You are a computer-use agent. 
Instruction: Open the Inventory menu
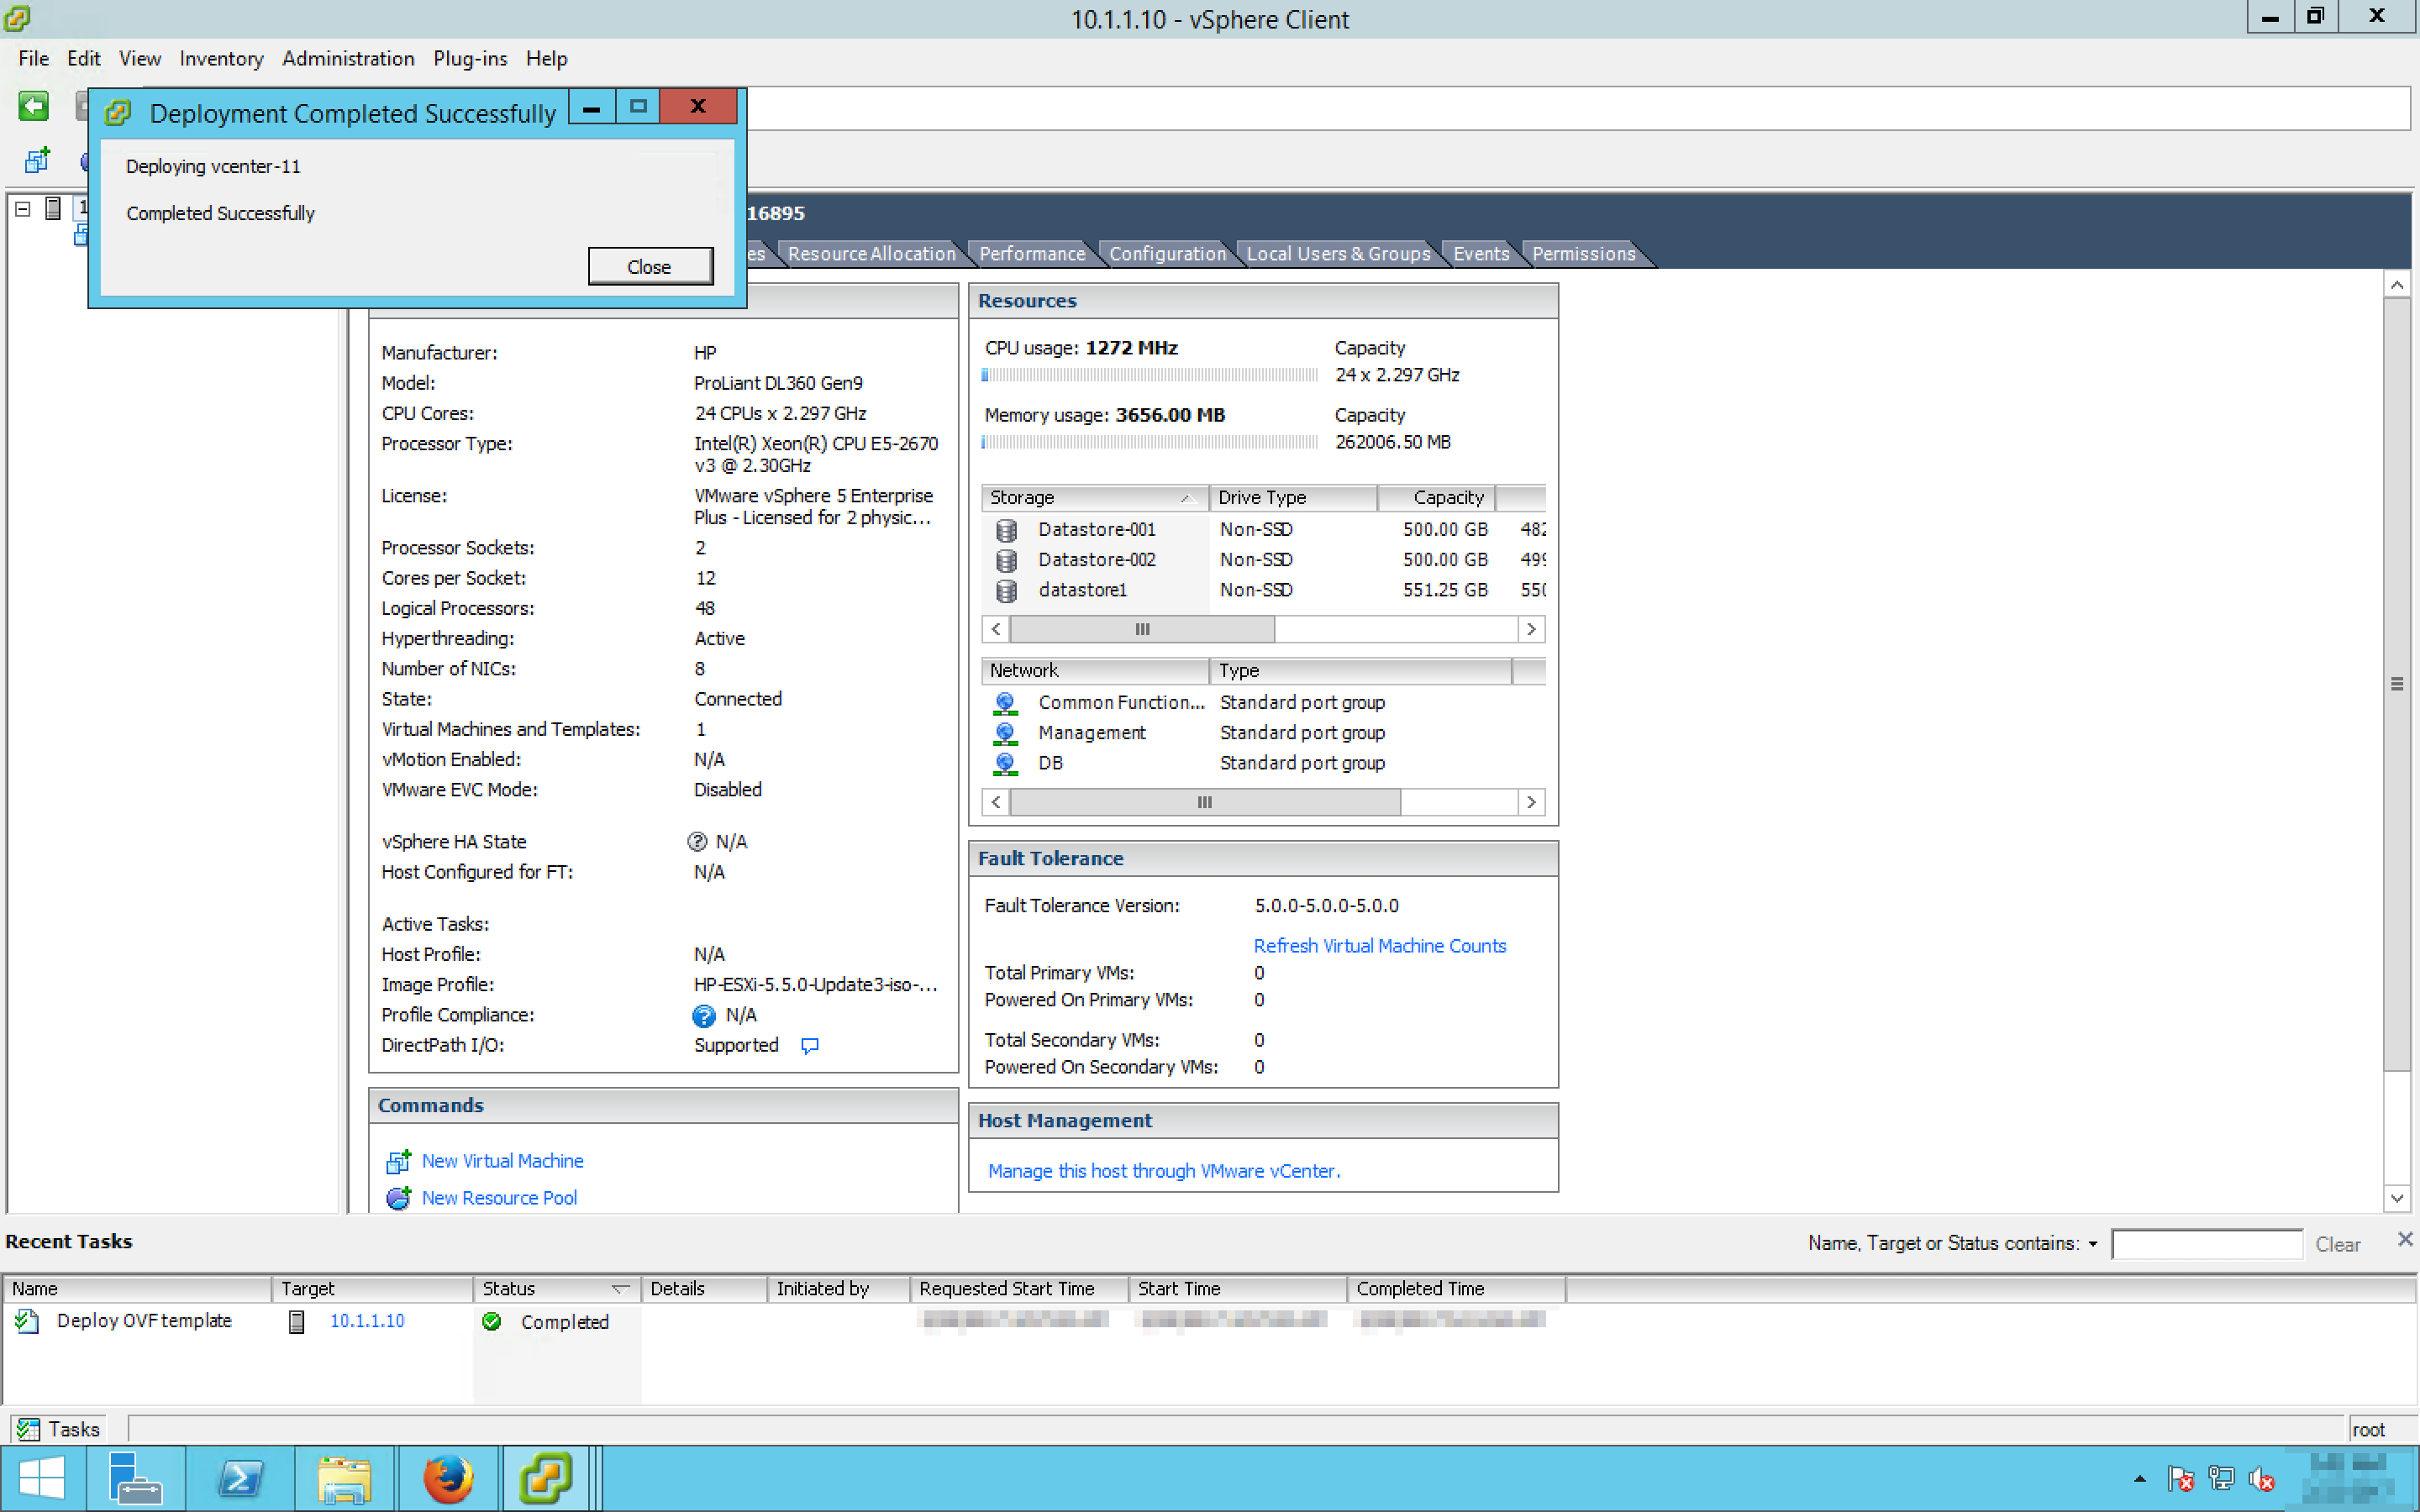221,58
